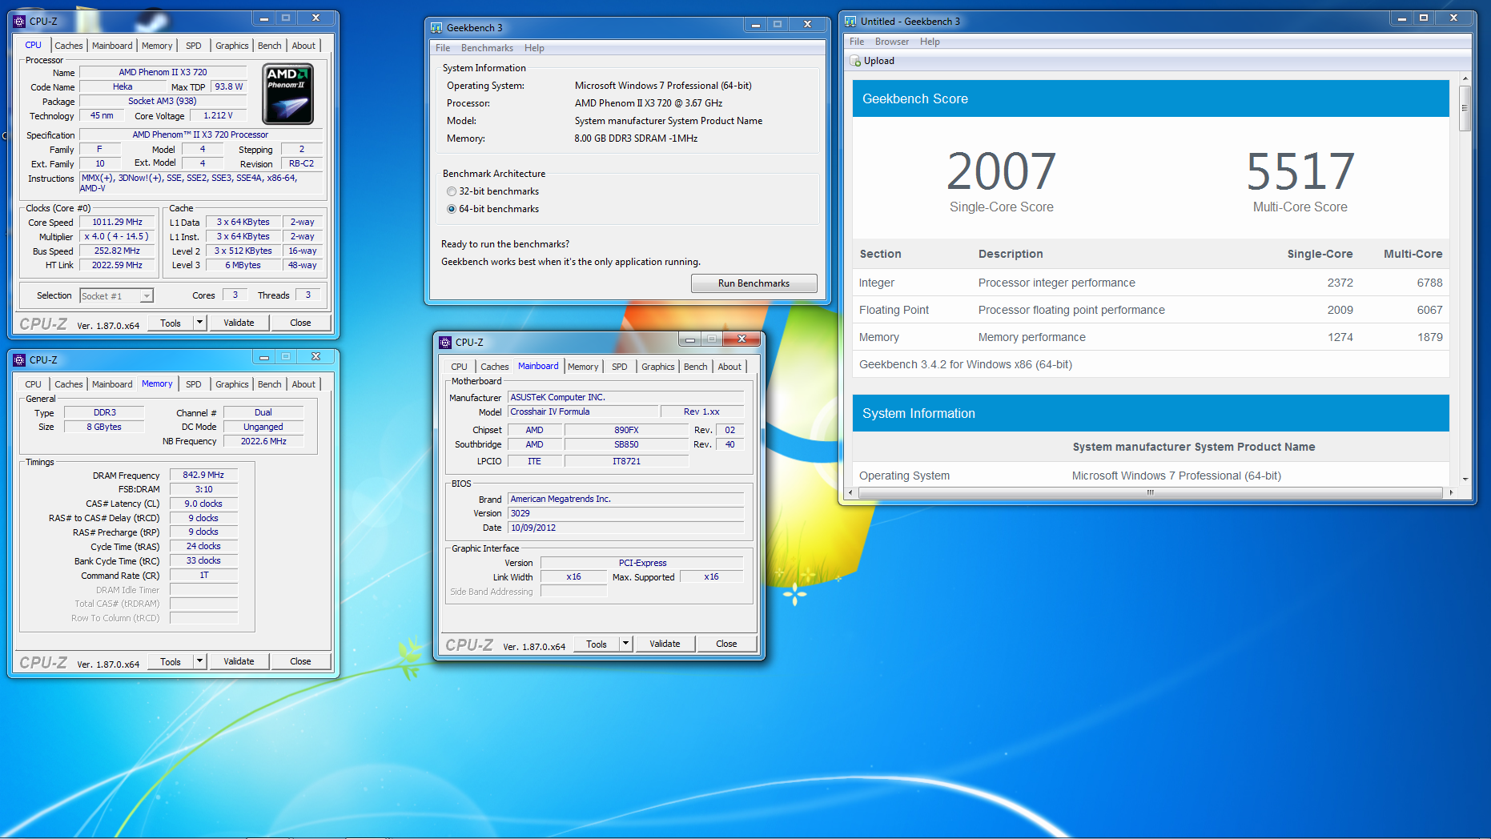Image resolution: width=1491 pixels, height=839 pixels.
Task: Open Tools dropdown arrow in top-left CPU-Z window
Action: pyautogui.click(x=199, y=323)
